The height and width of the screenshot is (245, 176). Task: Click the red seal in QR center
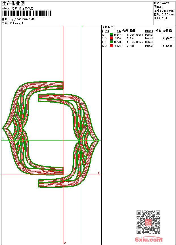148,222
